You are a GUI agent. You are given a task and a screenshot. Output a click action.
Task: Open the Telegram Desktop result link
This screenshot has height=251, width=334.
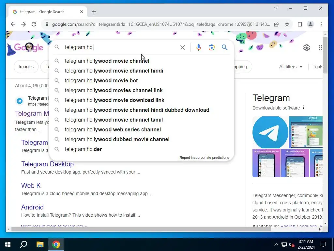pyautogui.click(x=47, y=164)
